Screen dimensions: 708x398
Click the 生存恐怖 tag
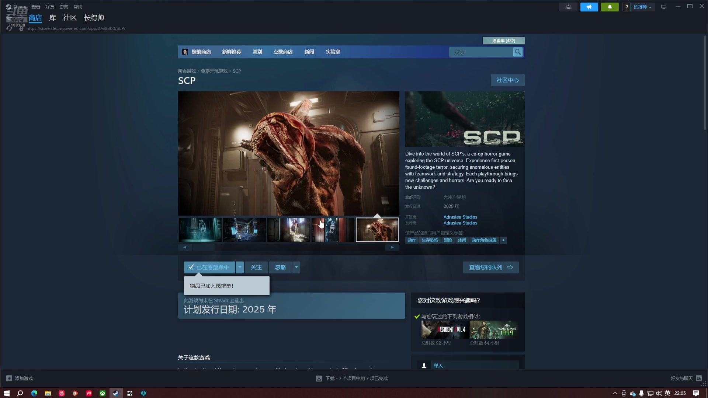(430, 240)
